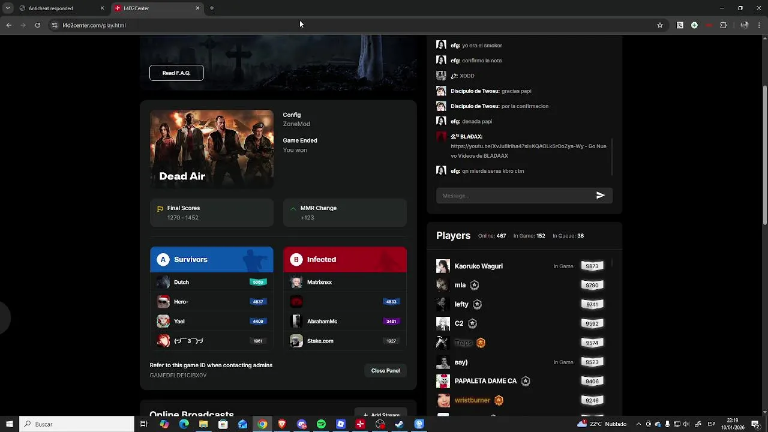Select the Infected team header

point(345,259)
